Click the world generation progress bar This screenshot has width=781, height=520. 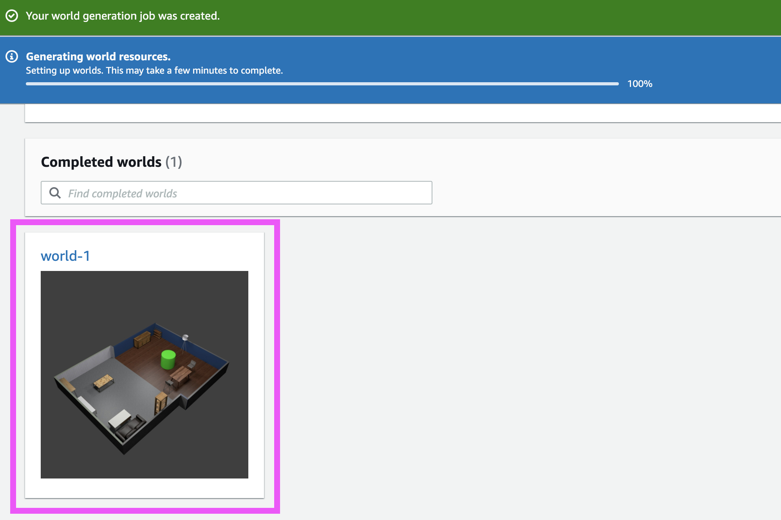click(x=322, y=84)
